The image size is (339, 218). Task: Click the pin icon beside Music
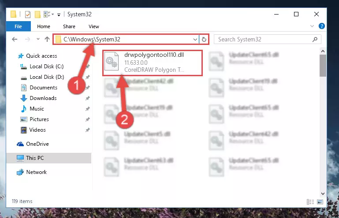87,109
